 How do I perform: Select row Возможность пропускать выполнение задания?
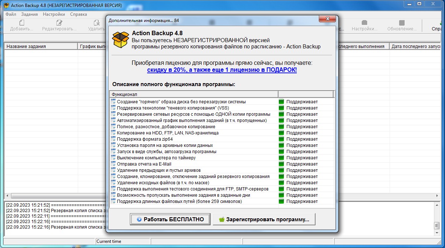(x=222, y=195)
